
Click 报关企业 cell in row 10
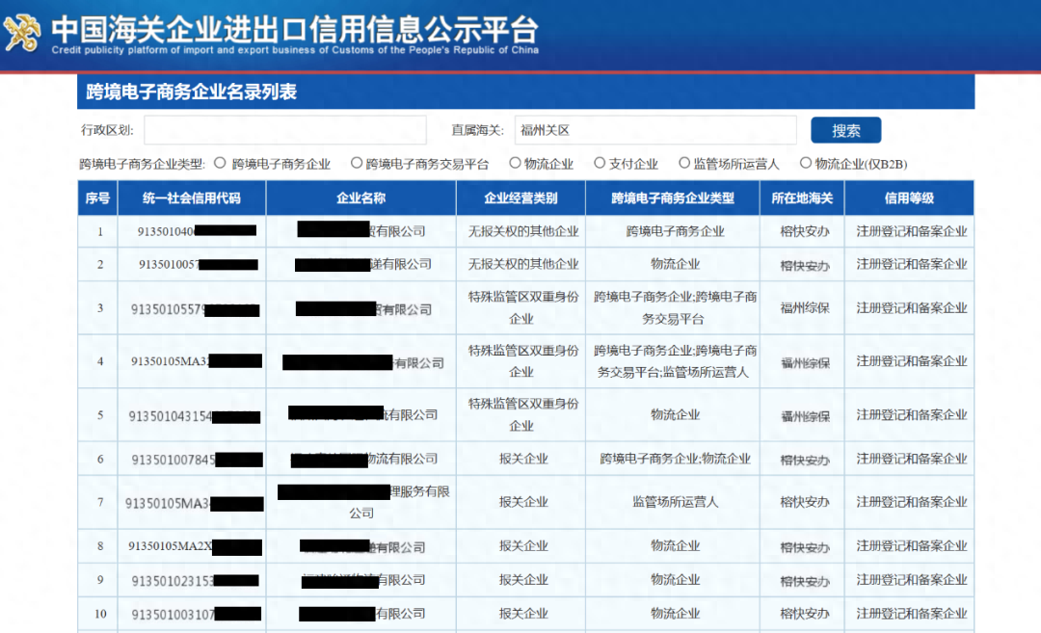pos(523,614)
